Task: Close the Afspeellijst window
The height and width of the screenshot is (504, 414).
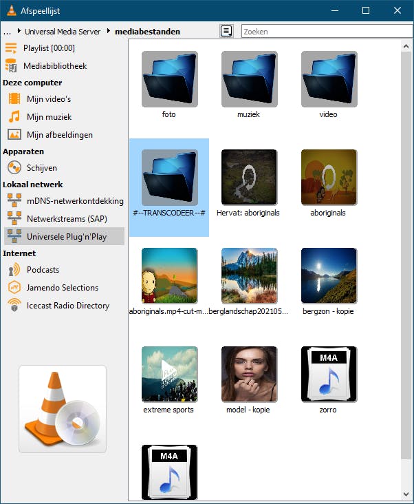Action: tap(397, 10)
